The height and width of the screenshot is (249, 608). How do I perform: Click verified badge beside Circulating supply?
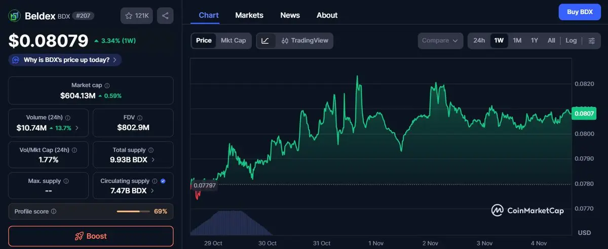pos(163,181)
